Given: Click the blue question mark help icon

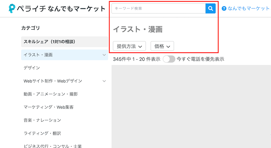Looking at the screenshot, I should click(224, 8).
